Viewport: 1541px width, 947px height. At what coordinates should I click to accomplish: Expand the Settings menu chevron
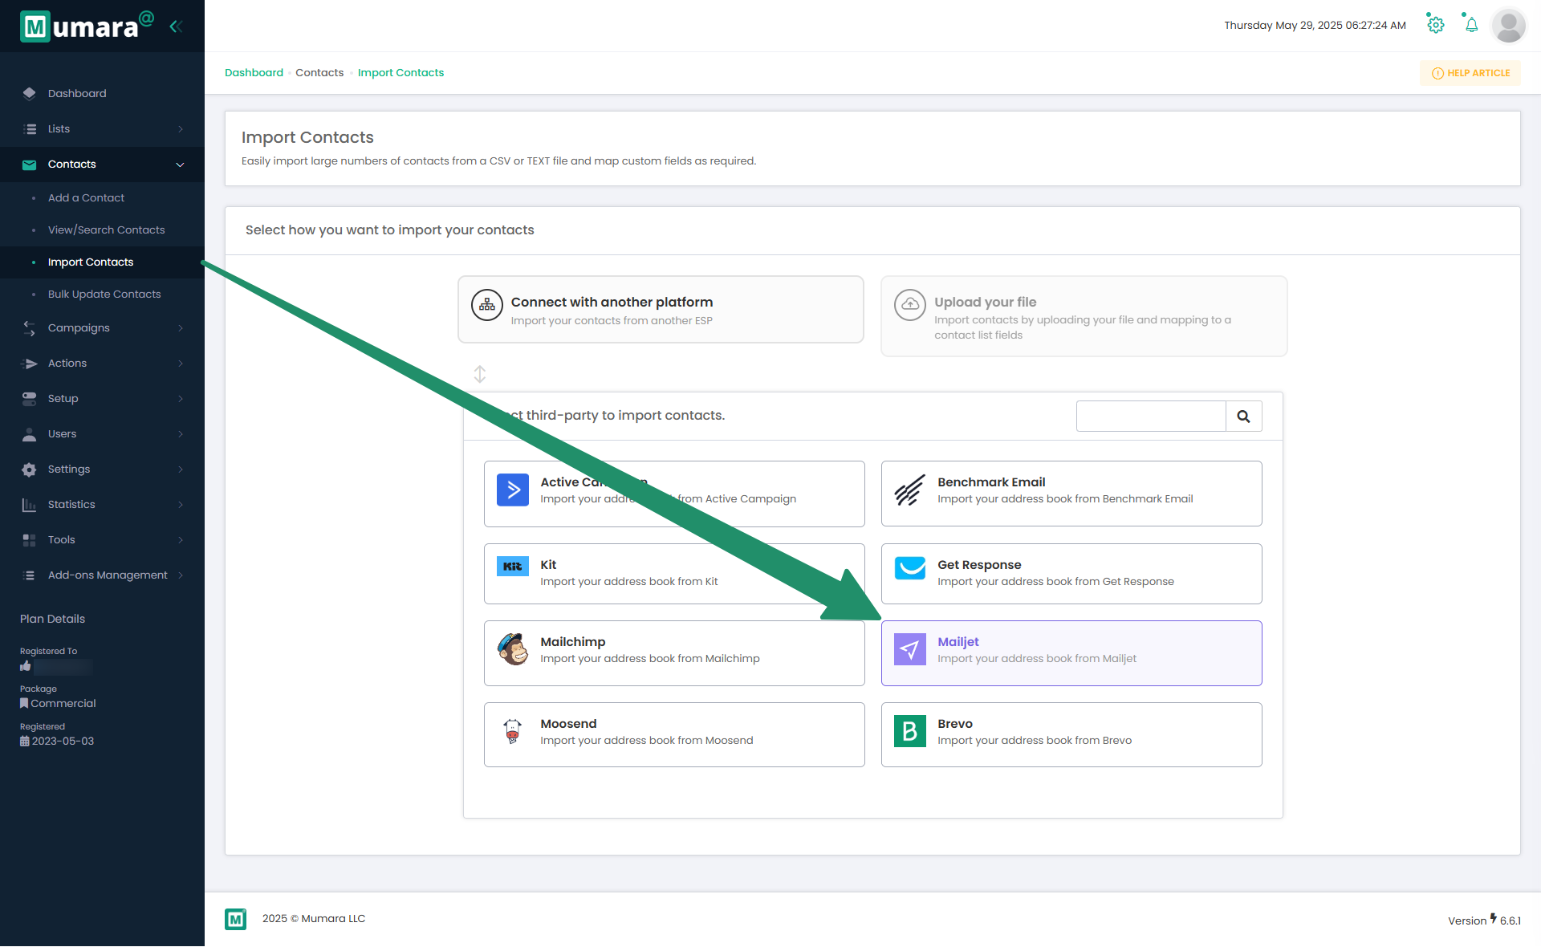coord(181,469)
